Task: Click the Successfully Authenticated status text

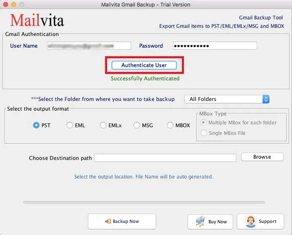Action: click(x=145, y=79)
